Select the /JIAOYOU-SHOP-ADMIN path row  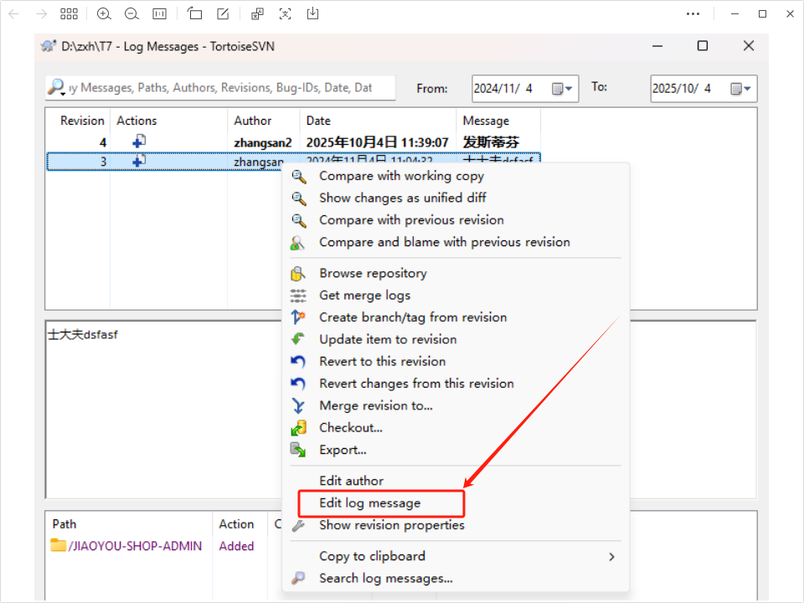pos(127,546)
